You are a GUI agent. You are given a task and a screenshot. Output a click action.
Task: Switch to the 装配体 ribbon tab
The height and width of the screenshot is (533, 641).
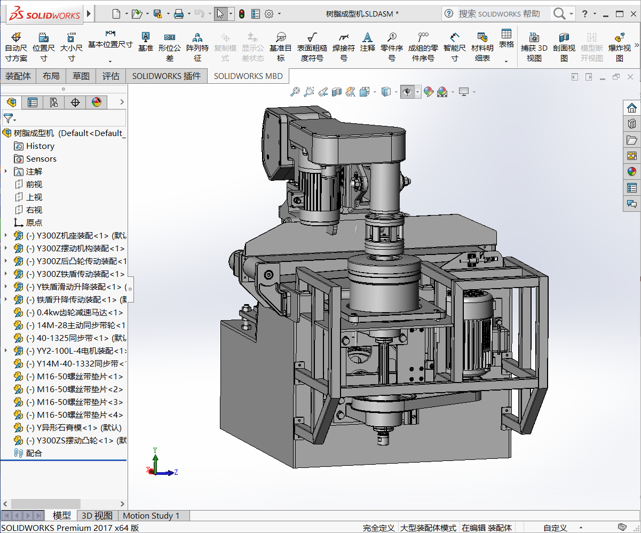(x=18, y=76)
